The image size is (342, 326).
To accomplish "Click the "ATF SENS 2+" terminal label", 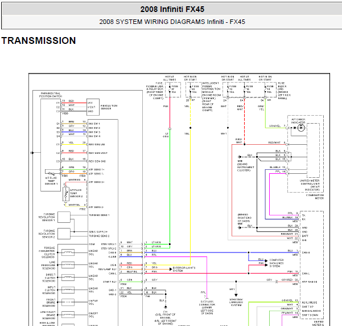I will click(96, 182).
